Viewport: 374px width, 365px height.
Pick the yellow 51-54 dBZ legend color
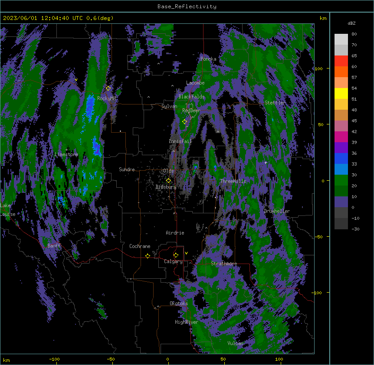(341, 93)
